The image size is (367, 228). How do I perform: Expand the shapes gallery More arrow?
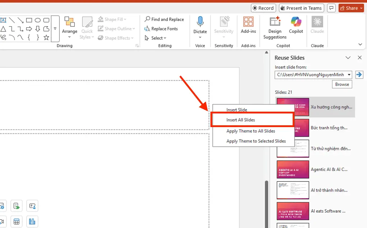click(55, 29)
